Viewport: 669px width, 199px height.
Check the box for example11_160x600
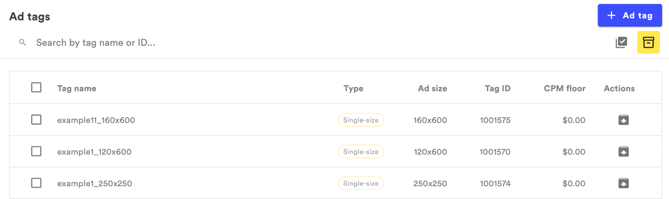coord(36,120)
